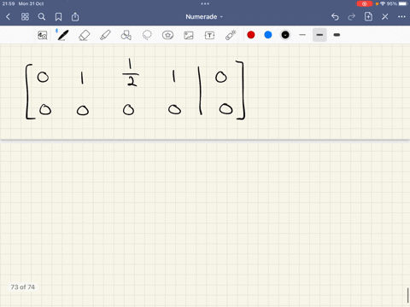Choose the black pen color
This screenshot has width=410, height=307.
click(x=285, y=35)
